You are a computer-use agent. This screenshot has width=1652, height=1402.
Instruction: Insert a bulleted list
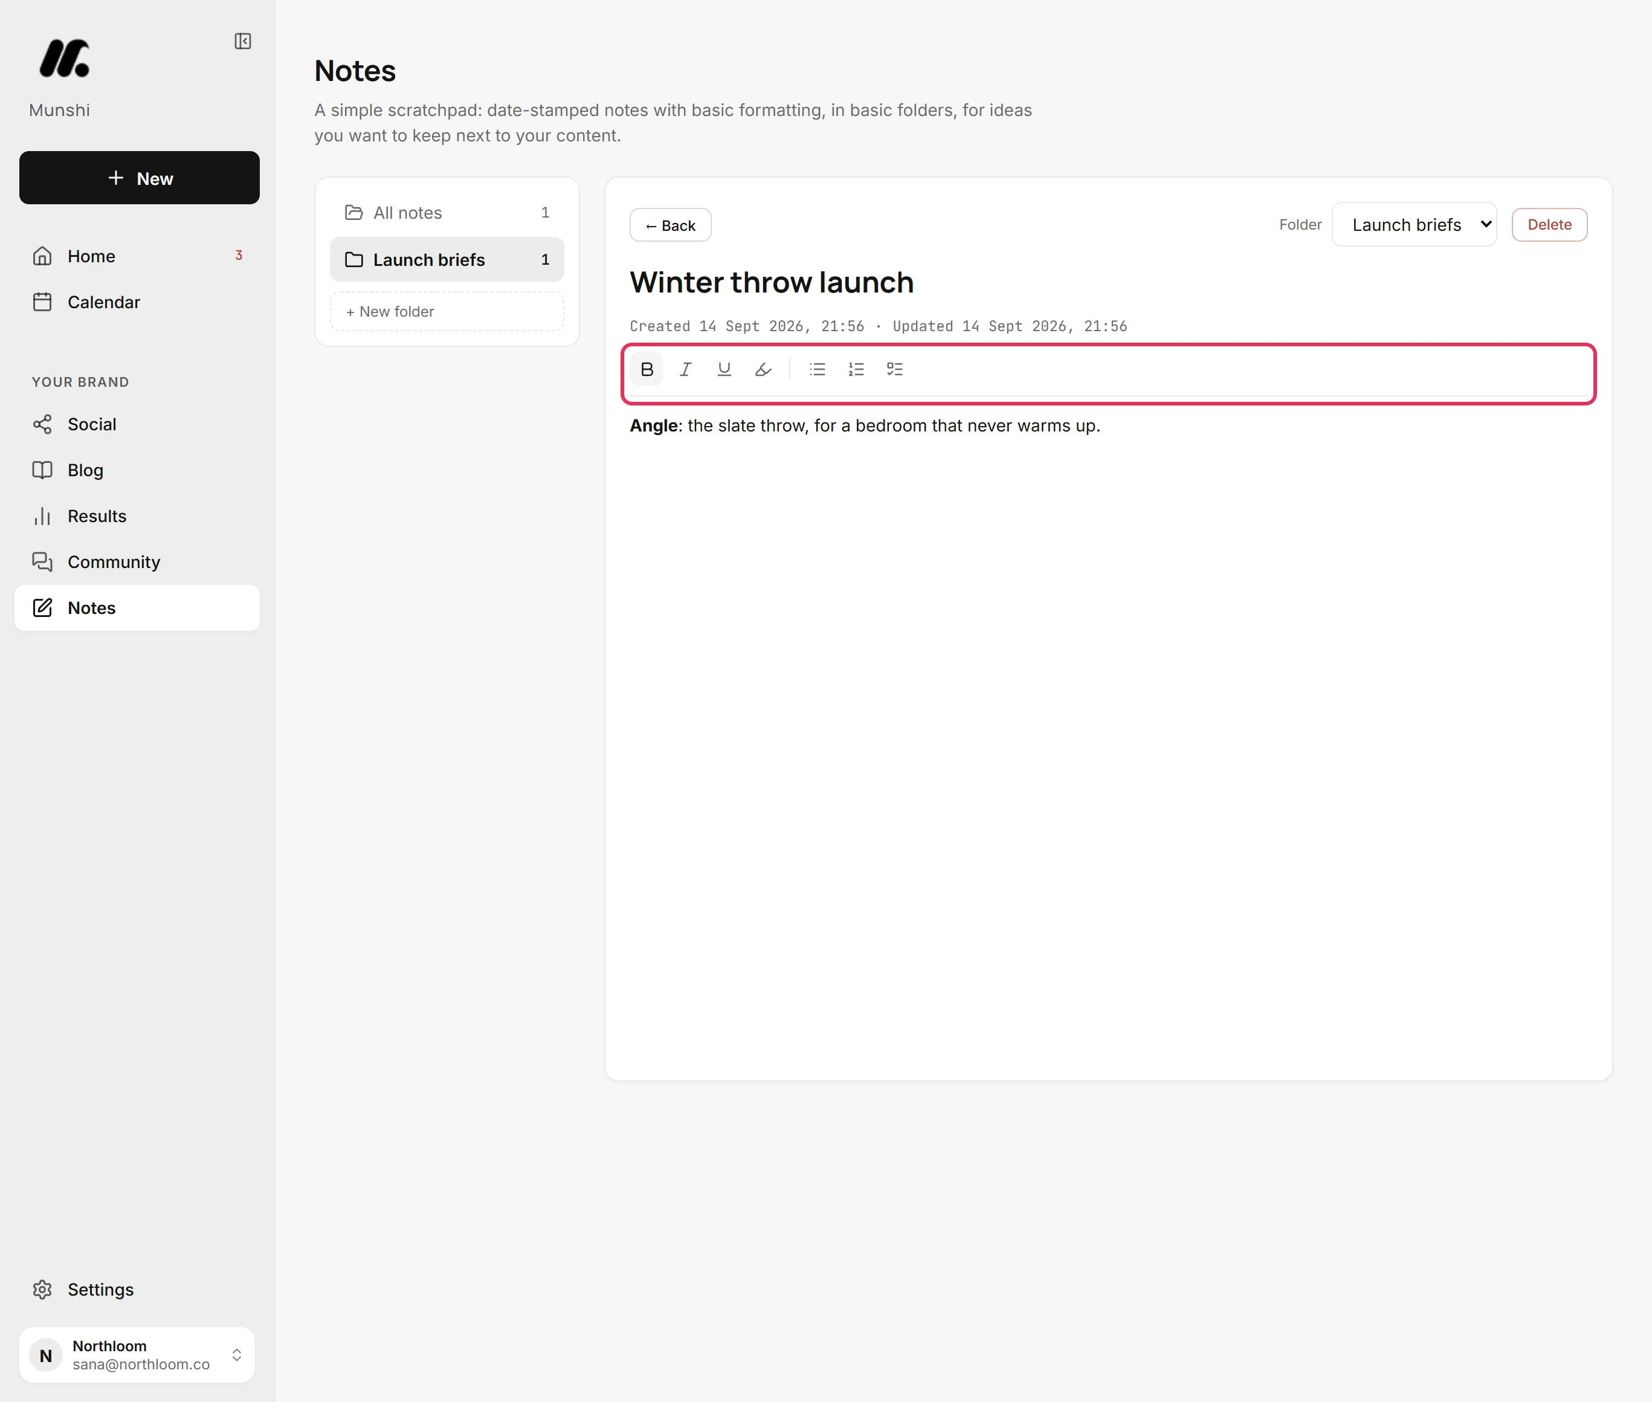(x=818, y=369)
